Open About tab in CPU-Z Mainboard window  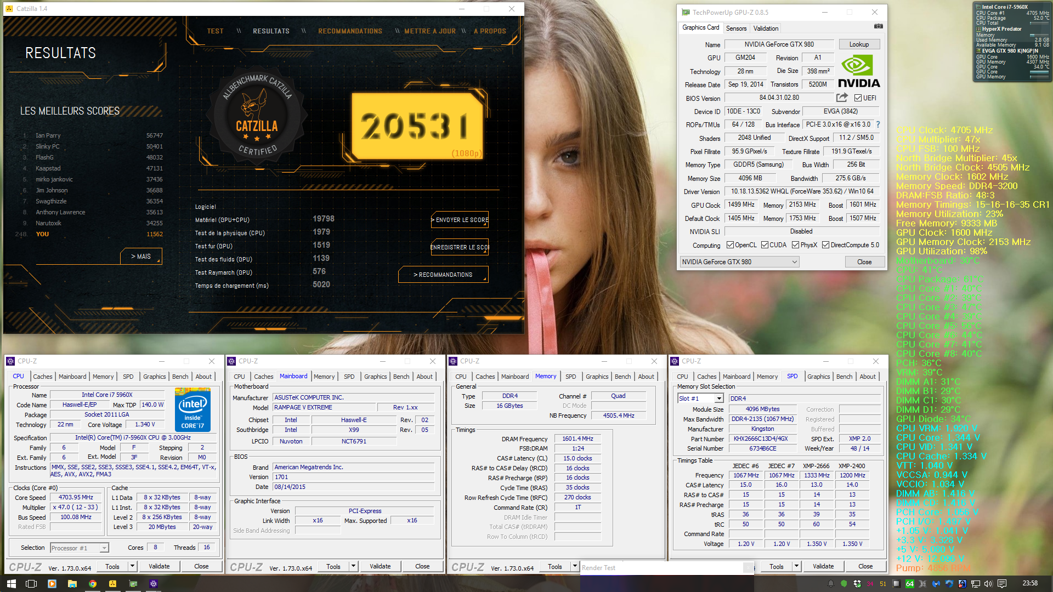pyautogui.click(x=424, y=377)
